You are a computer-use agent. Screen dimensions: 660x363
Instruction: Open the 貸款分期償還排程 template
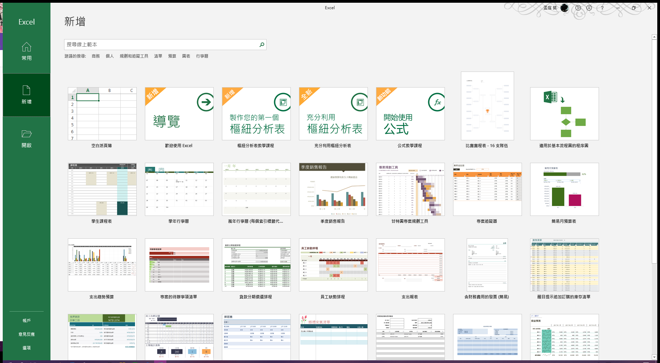[x=256, y=265]
